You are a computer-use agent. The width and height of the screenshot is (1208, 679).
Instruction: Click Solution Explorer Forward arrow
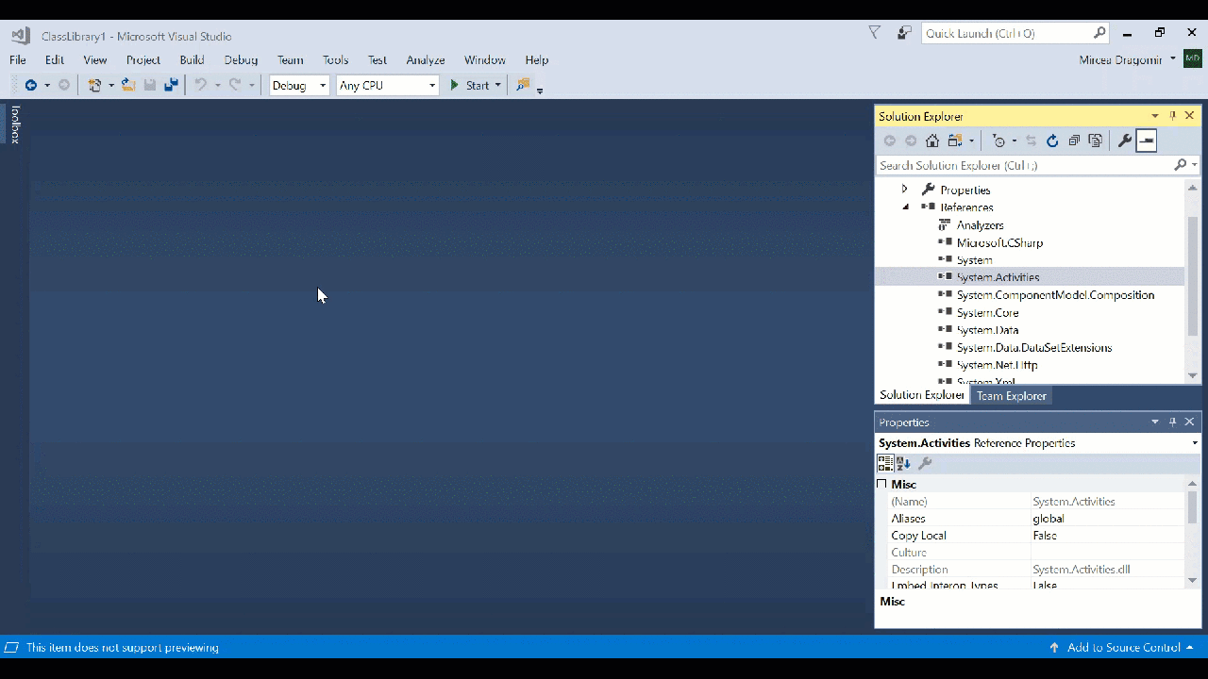911,141
